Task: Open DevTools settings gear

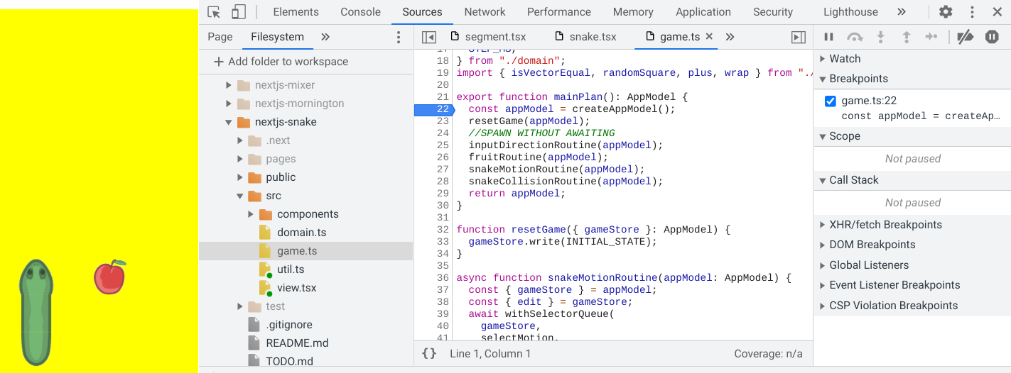Action: click(x=946, y=12)
